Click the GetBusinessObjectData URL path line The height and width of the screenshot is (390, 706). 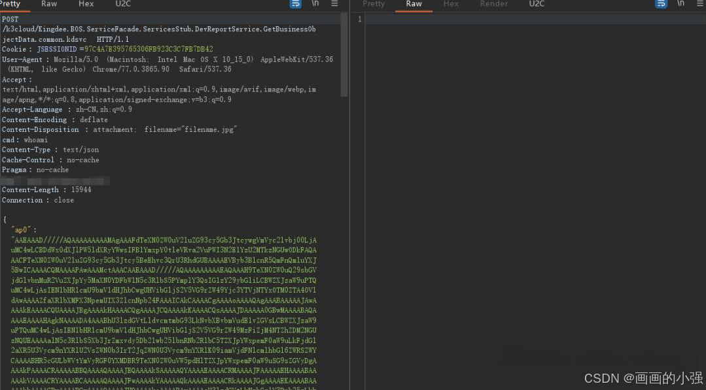pyautogui.click(x=159, y=34)
